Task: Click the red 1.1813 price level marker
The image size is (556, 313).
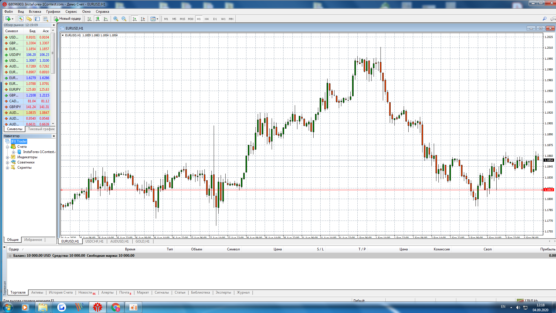Action: (548, 190)
